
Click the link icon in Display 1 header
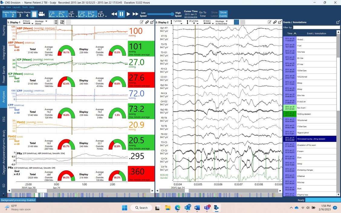[x=147, y=22]
